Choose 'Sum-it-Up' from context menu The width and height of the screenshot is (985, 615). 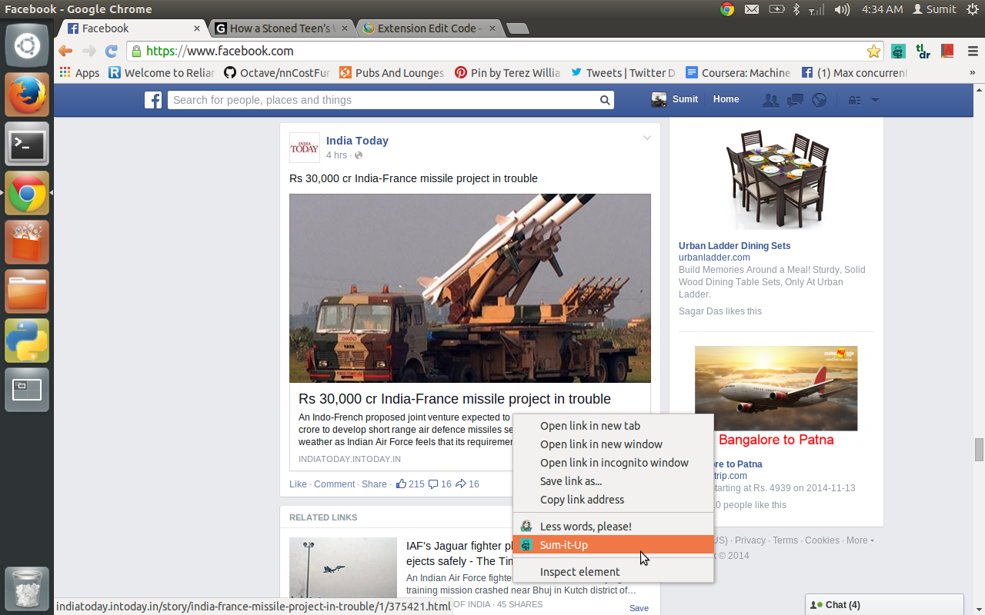pos(613,545)
